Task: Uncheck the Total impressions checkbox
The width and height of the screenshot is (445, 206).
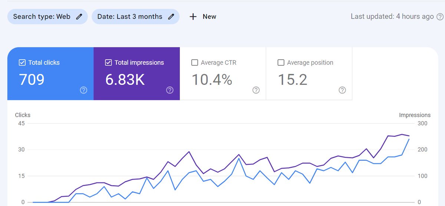Action: (x=108, y=63)
